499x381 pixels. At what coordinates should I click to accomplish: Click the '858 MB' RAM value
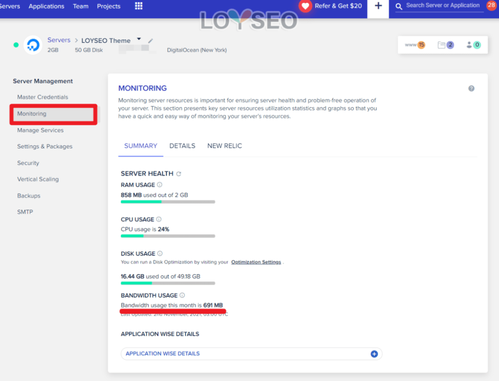tap(131, 195)
